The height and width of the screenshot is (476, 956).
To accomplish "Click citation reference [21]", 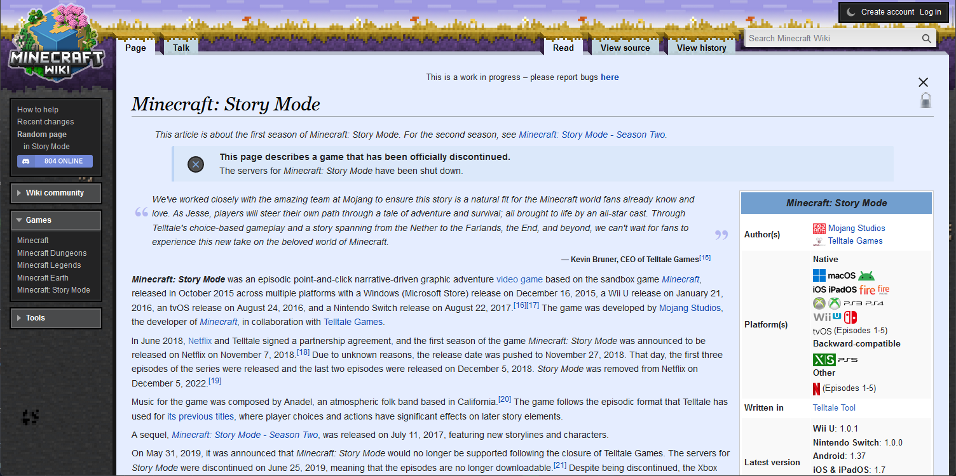I will point(560,465).
